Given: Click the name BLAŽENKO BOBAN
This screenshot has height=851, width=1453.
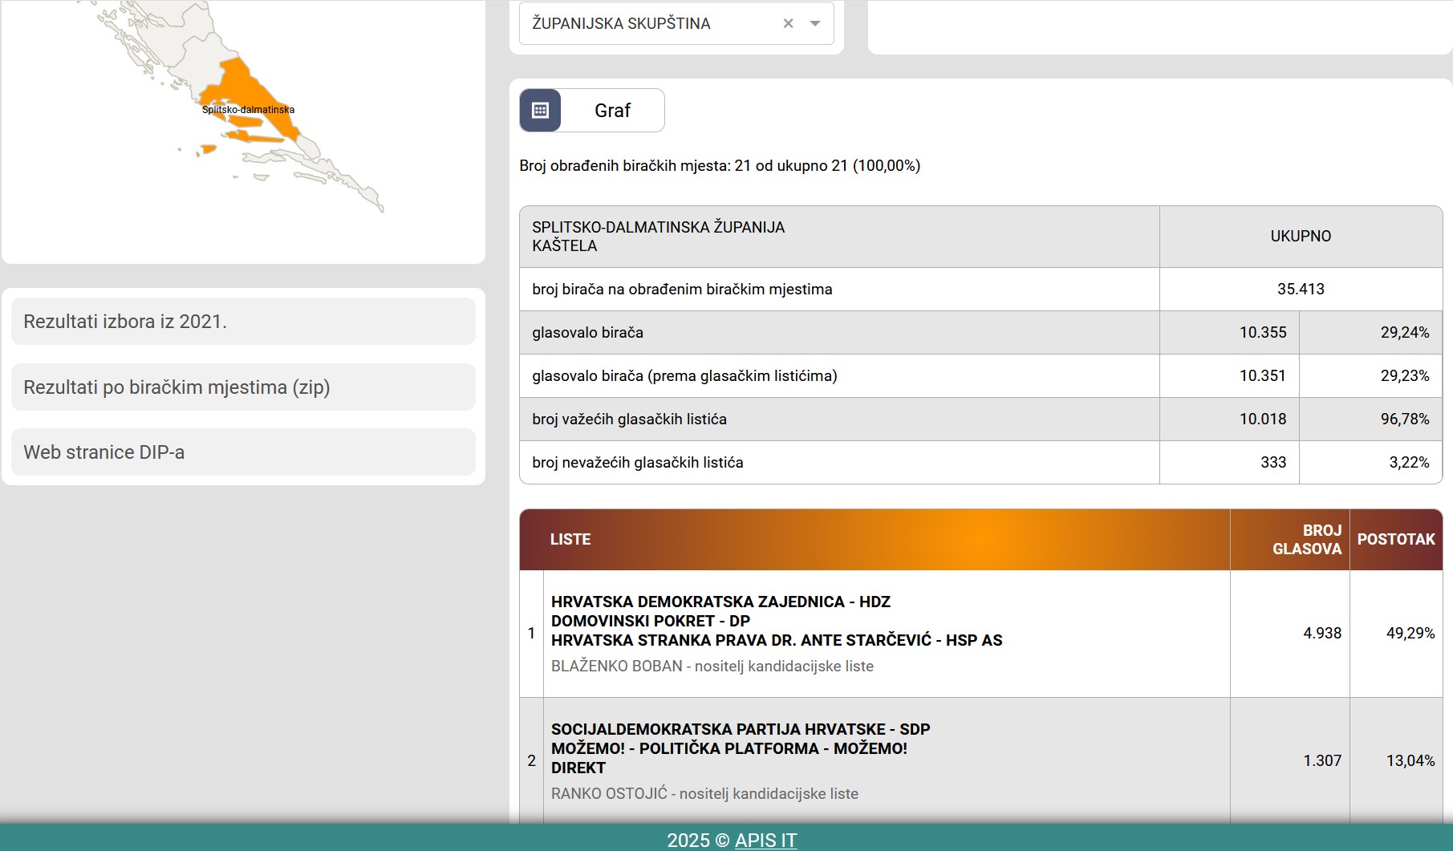Looking at the screenshot, I should tap(616, 667).
